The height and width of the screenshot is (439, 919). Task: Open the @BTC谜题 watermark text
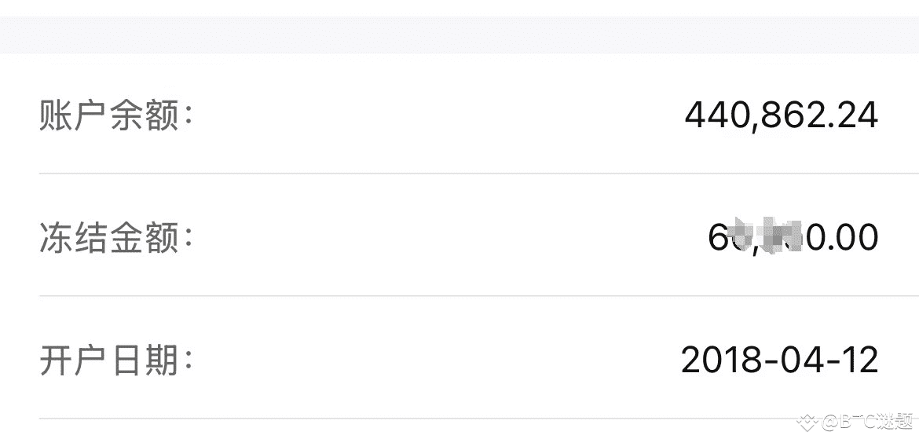867,422
